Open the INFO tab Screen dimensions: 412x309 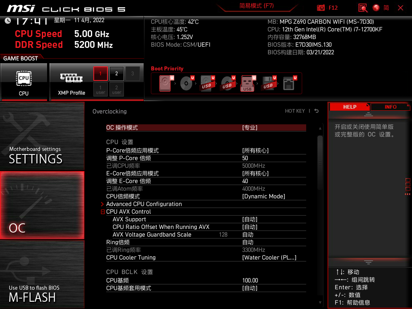[x=390, y=107]
